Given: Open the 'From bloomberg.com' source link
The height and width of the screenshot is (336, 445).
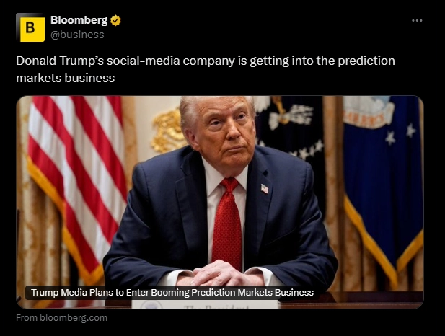Looking at the screenshot, I should click(61, 317).
